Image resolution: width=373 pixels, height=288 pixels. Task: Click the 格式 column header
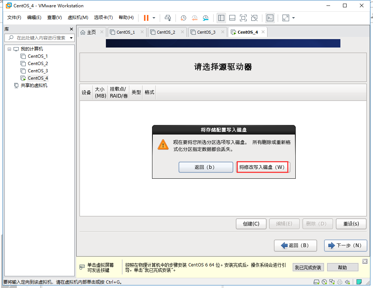click(149, 92)
